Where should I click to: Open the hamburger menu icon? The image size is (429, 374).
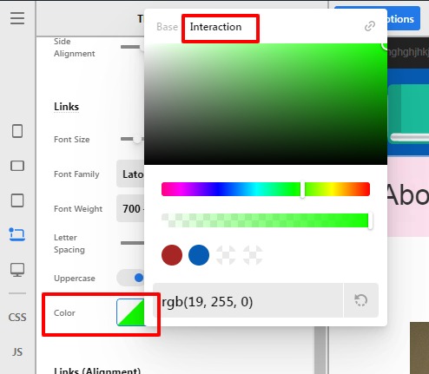click(x=17, y=18)
